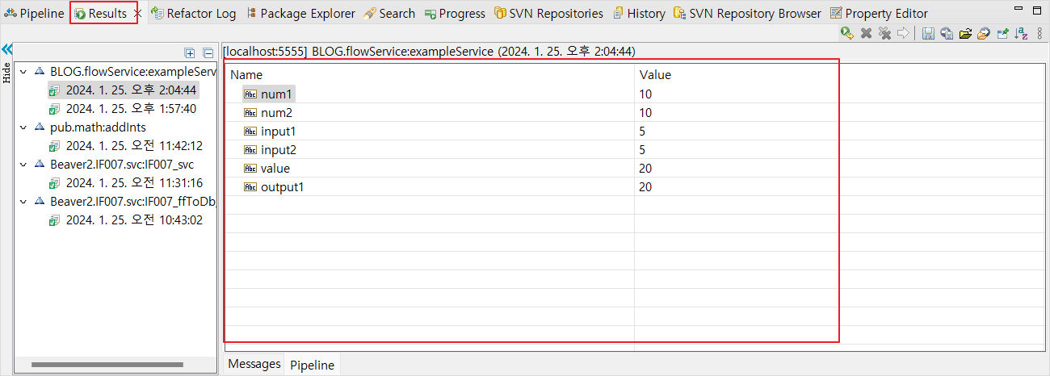This screenshot has height=376, width=1050.
Task: Click the remove all results double-X icon
Action: [x=884, y=33]
